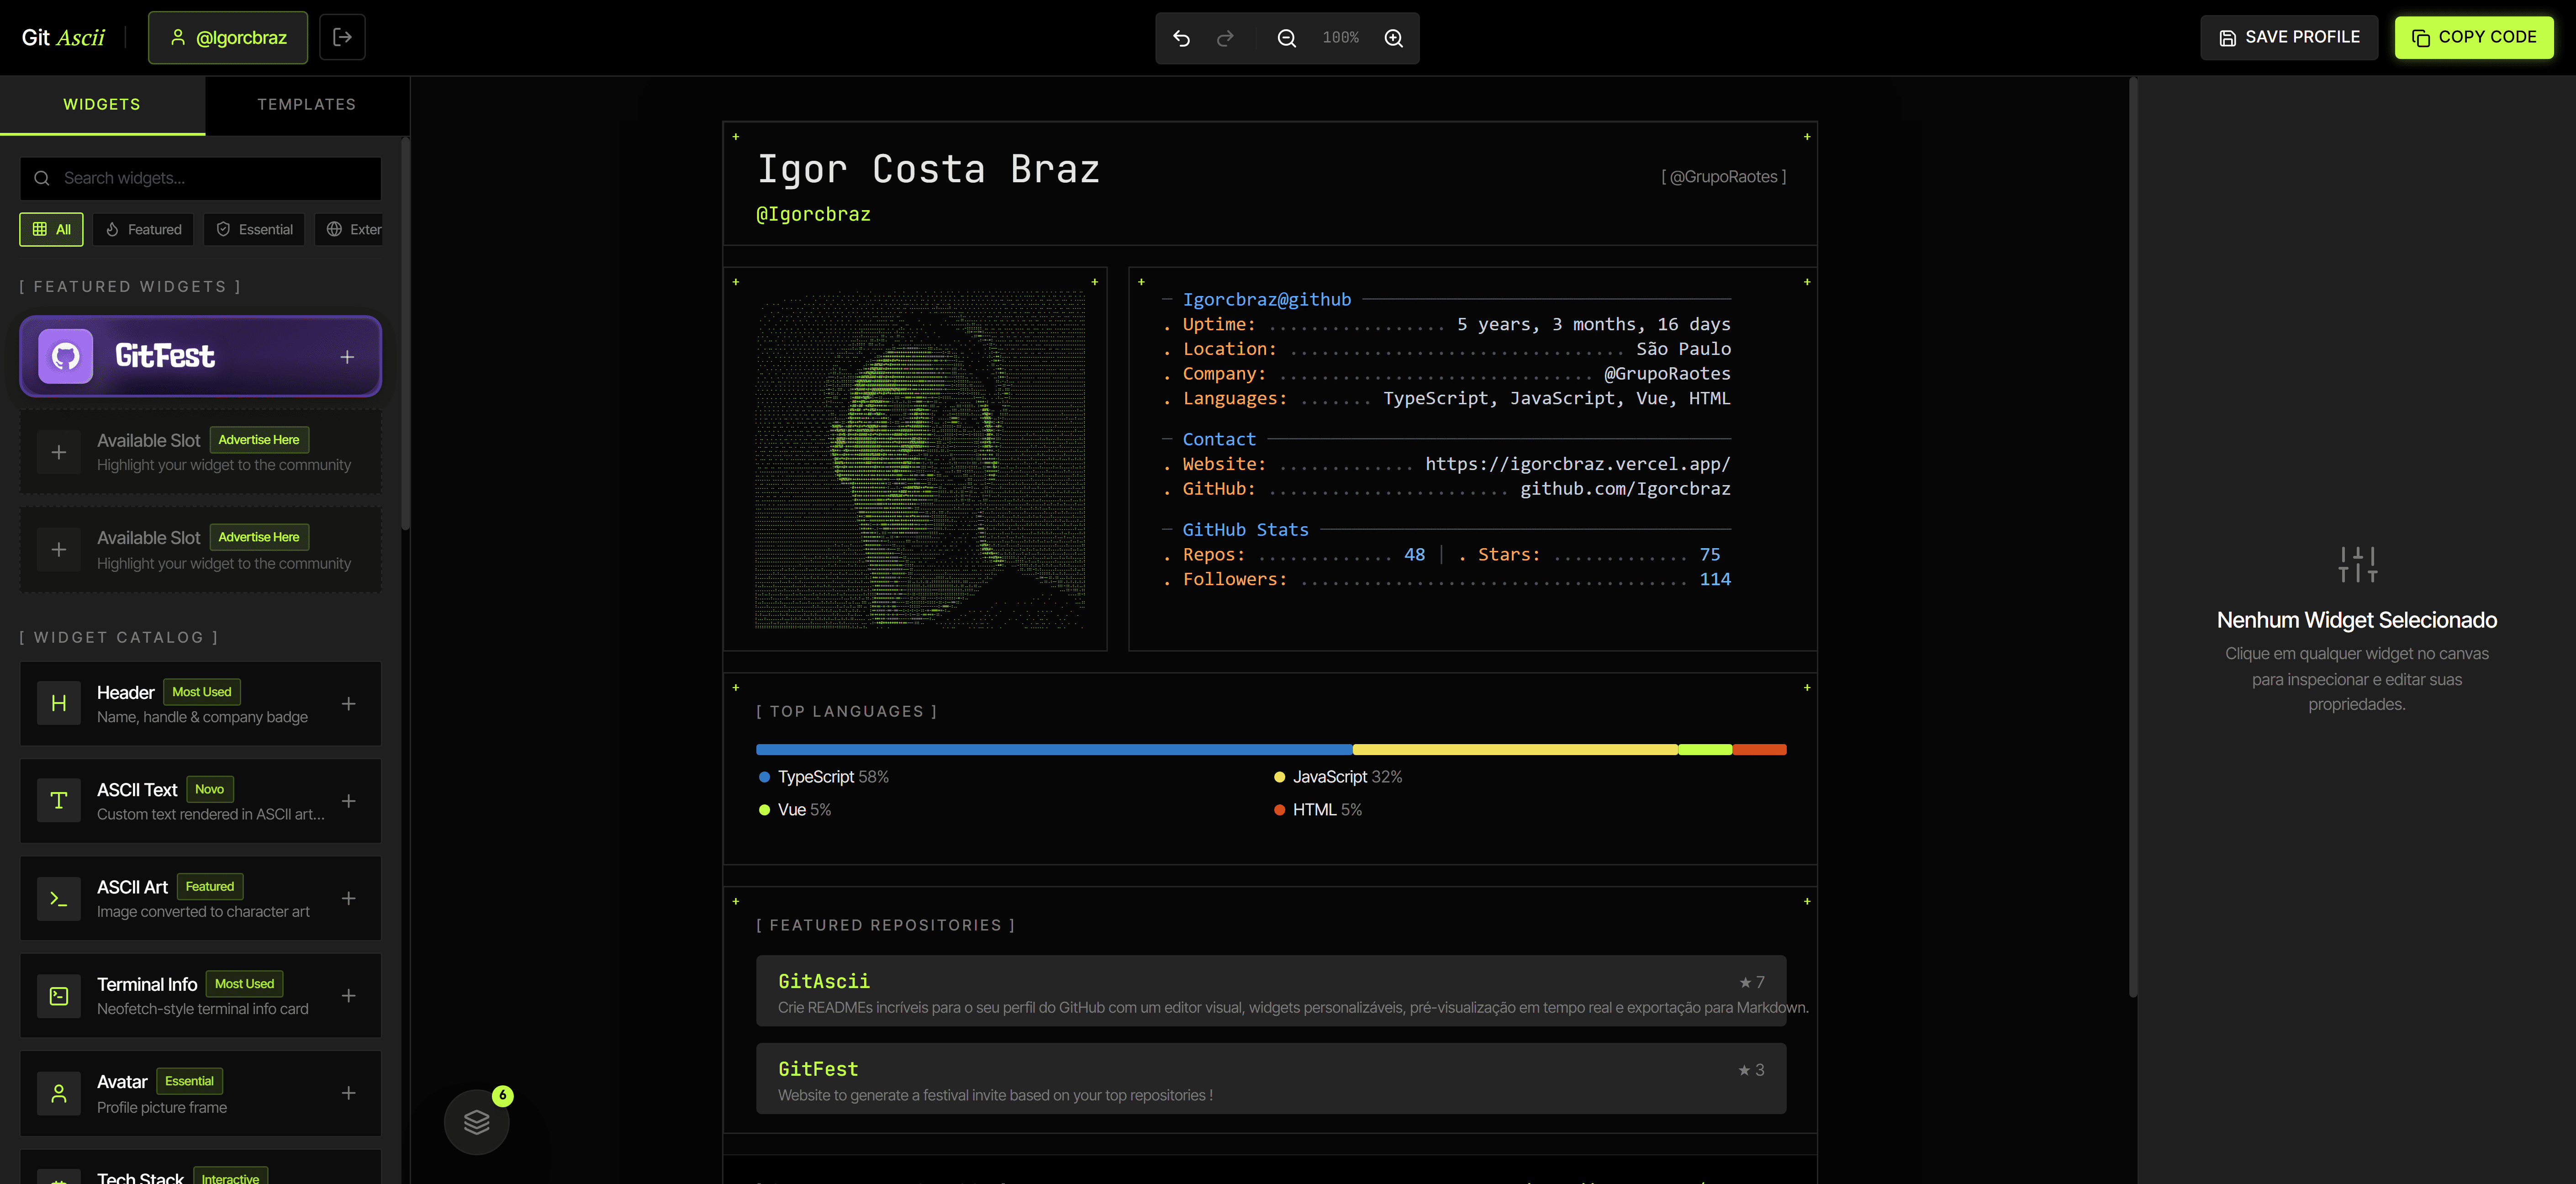Click the search magnifier icon
Screen dimensions: 2576x1184
pos(41,178)
